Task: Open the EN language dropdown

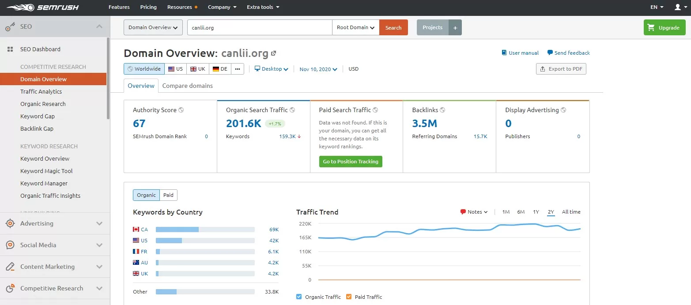Action: click(657, 7)
